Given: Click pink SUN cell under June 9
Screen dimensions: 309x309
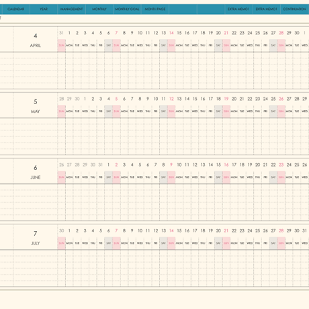Looking at the screenshot, I should (x=171, y=177).
